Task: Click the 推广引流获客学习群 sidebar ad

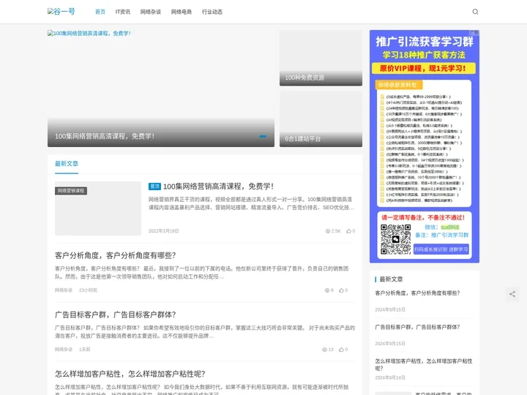Action: (x=425, y=146)
